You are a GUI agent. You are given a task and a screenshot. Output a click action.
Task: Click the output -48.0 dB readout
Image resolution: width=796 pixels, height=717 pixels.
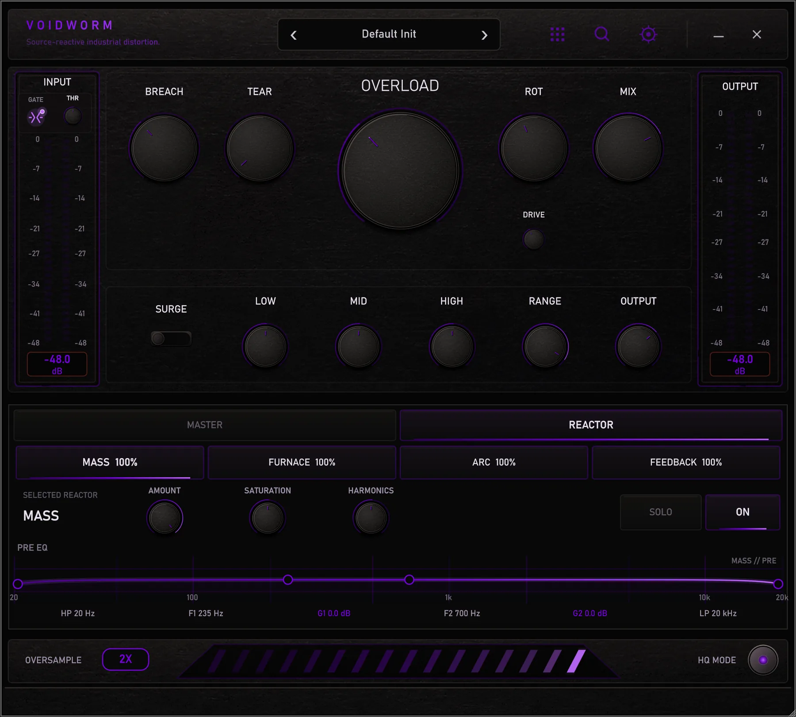tap(740, 364)
